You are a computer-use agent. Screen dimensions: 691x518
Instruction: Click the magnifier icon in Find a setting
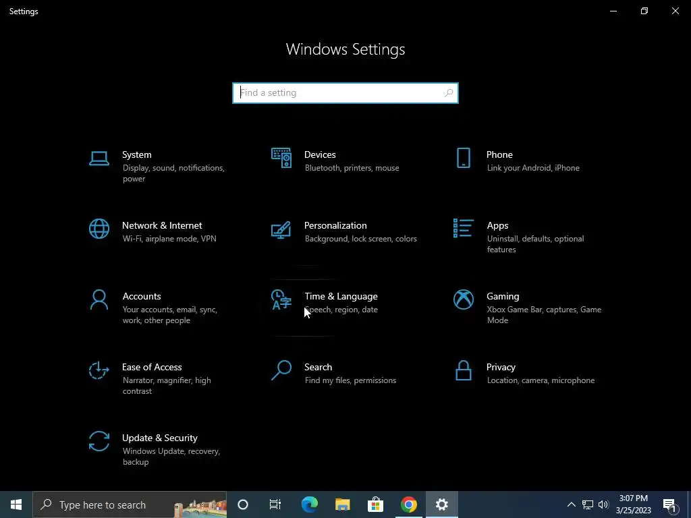449,93
